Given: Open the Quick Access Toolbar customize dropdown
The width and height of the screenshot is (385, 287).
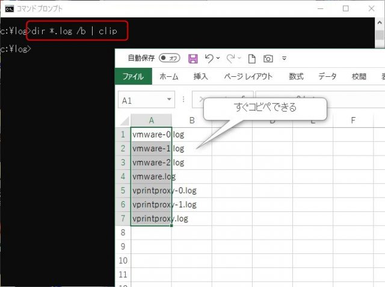Looking at the screenshot, I should [285, 59].
